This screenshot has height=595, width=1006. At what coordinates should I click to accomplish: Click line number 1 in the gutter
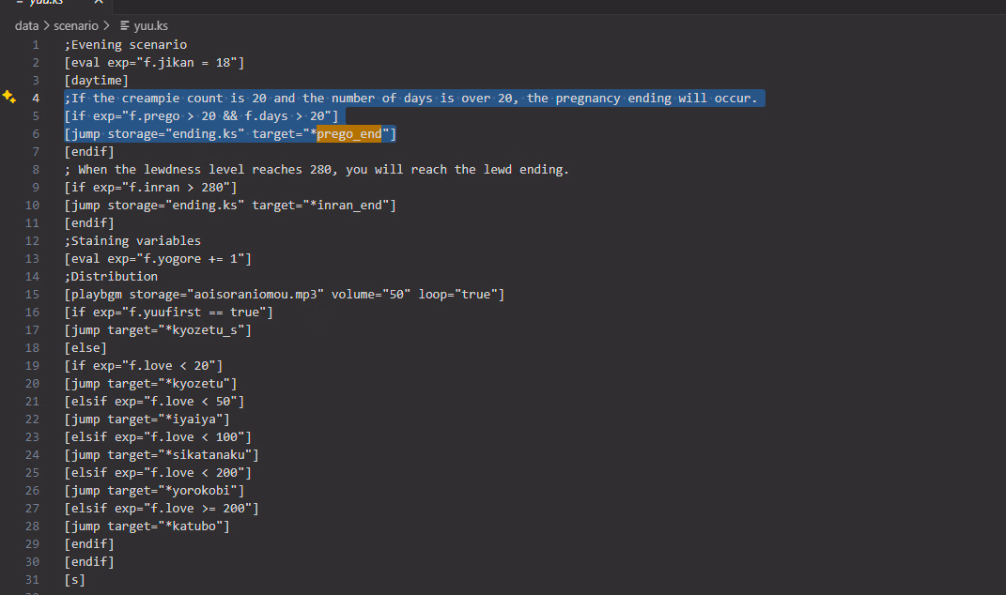point(36,45)
